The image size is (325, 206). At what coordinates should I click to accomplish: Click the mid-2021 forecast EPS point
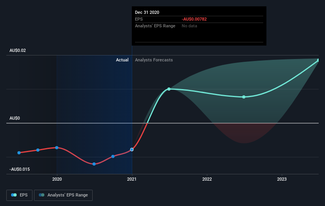[x=169, y=89]
